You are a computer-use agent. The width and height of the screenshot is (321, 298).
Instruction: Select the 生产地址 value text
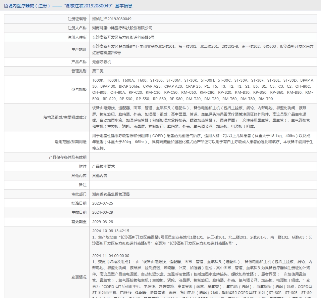(203, 49)
